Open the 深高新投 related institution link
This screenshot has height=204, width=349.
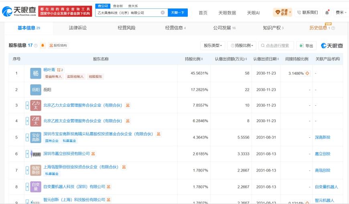click(x=323, y=137)
